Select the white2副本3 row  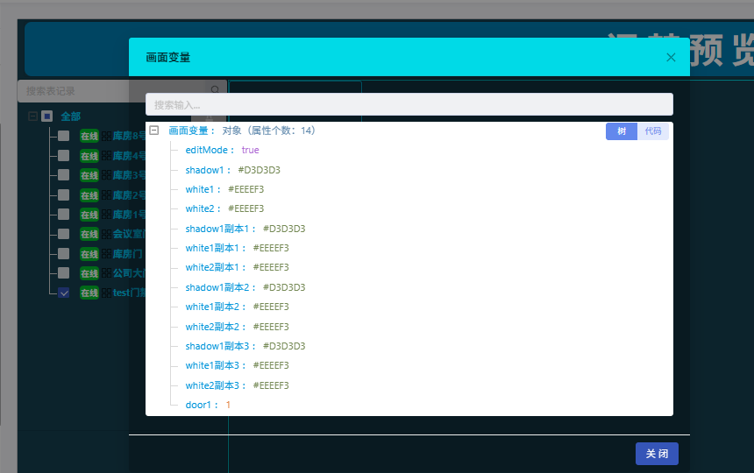(x=237, y=385)
